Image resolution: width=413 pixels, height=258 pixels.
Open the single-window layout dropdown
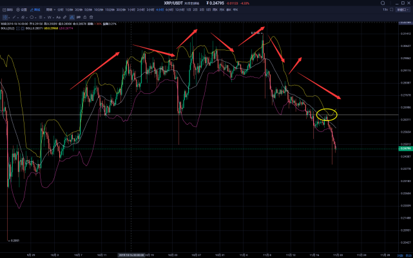point(403,10)
